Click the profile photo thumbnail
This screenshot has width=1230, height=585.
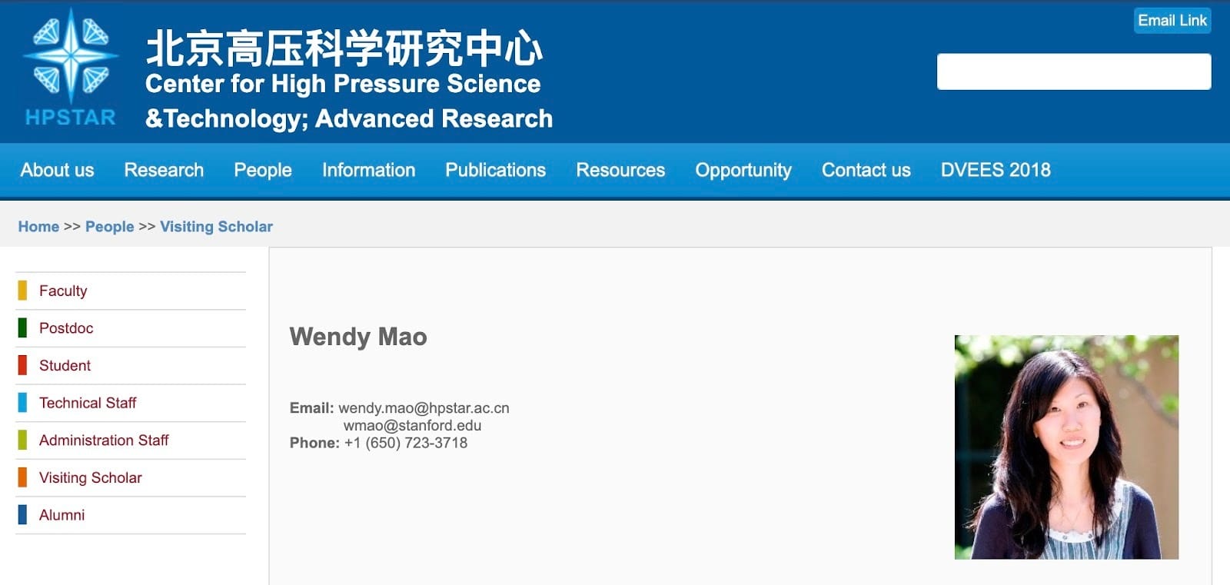(1066, 447)
